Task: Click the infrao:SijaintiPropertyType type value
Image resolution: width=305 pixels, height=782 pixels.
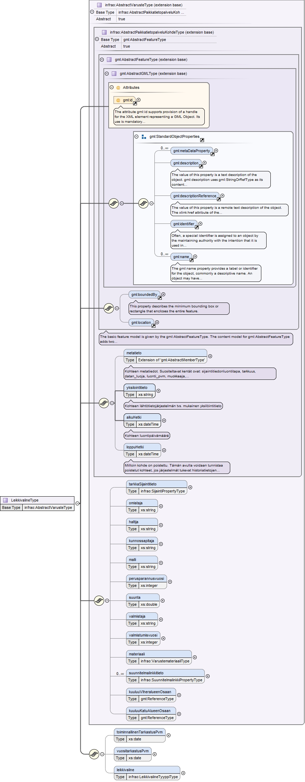Action: pos(163,491)
